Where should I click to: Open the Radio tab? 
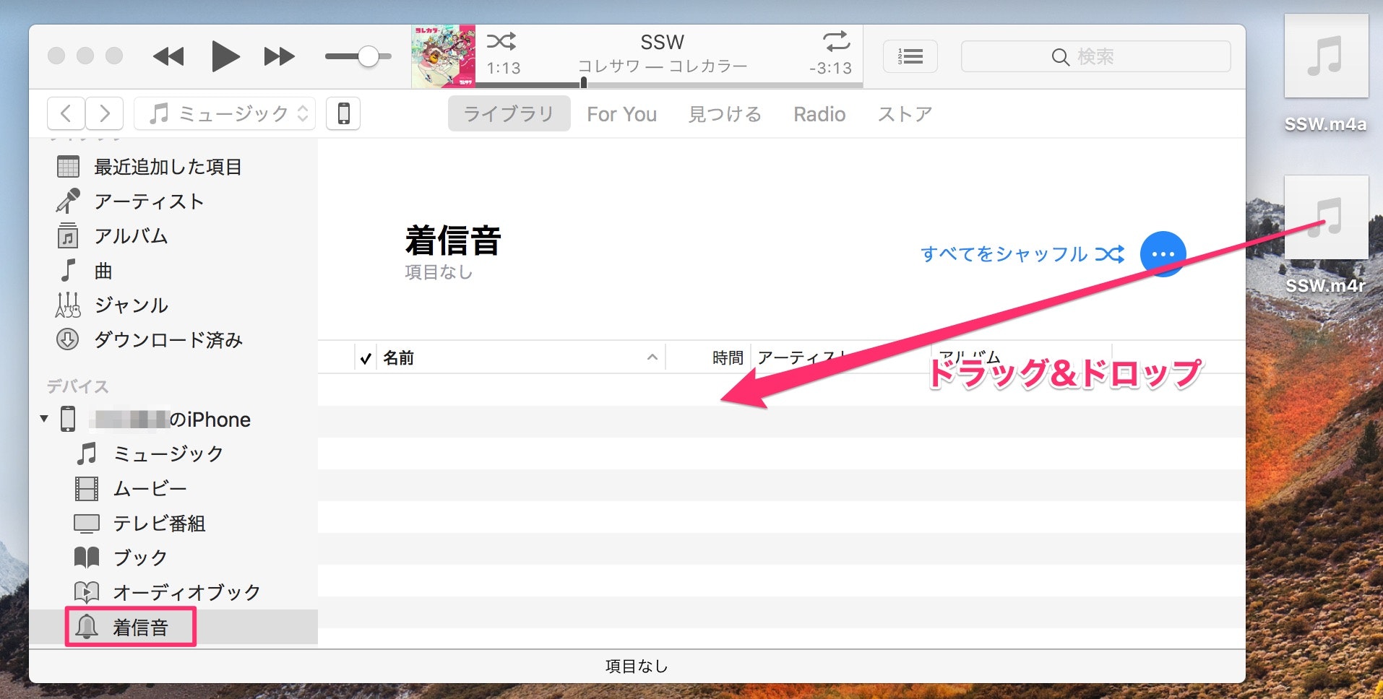click(819, 114)
